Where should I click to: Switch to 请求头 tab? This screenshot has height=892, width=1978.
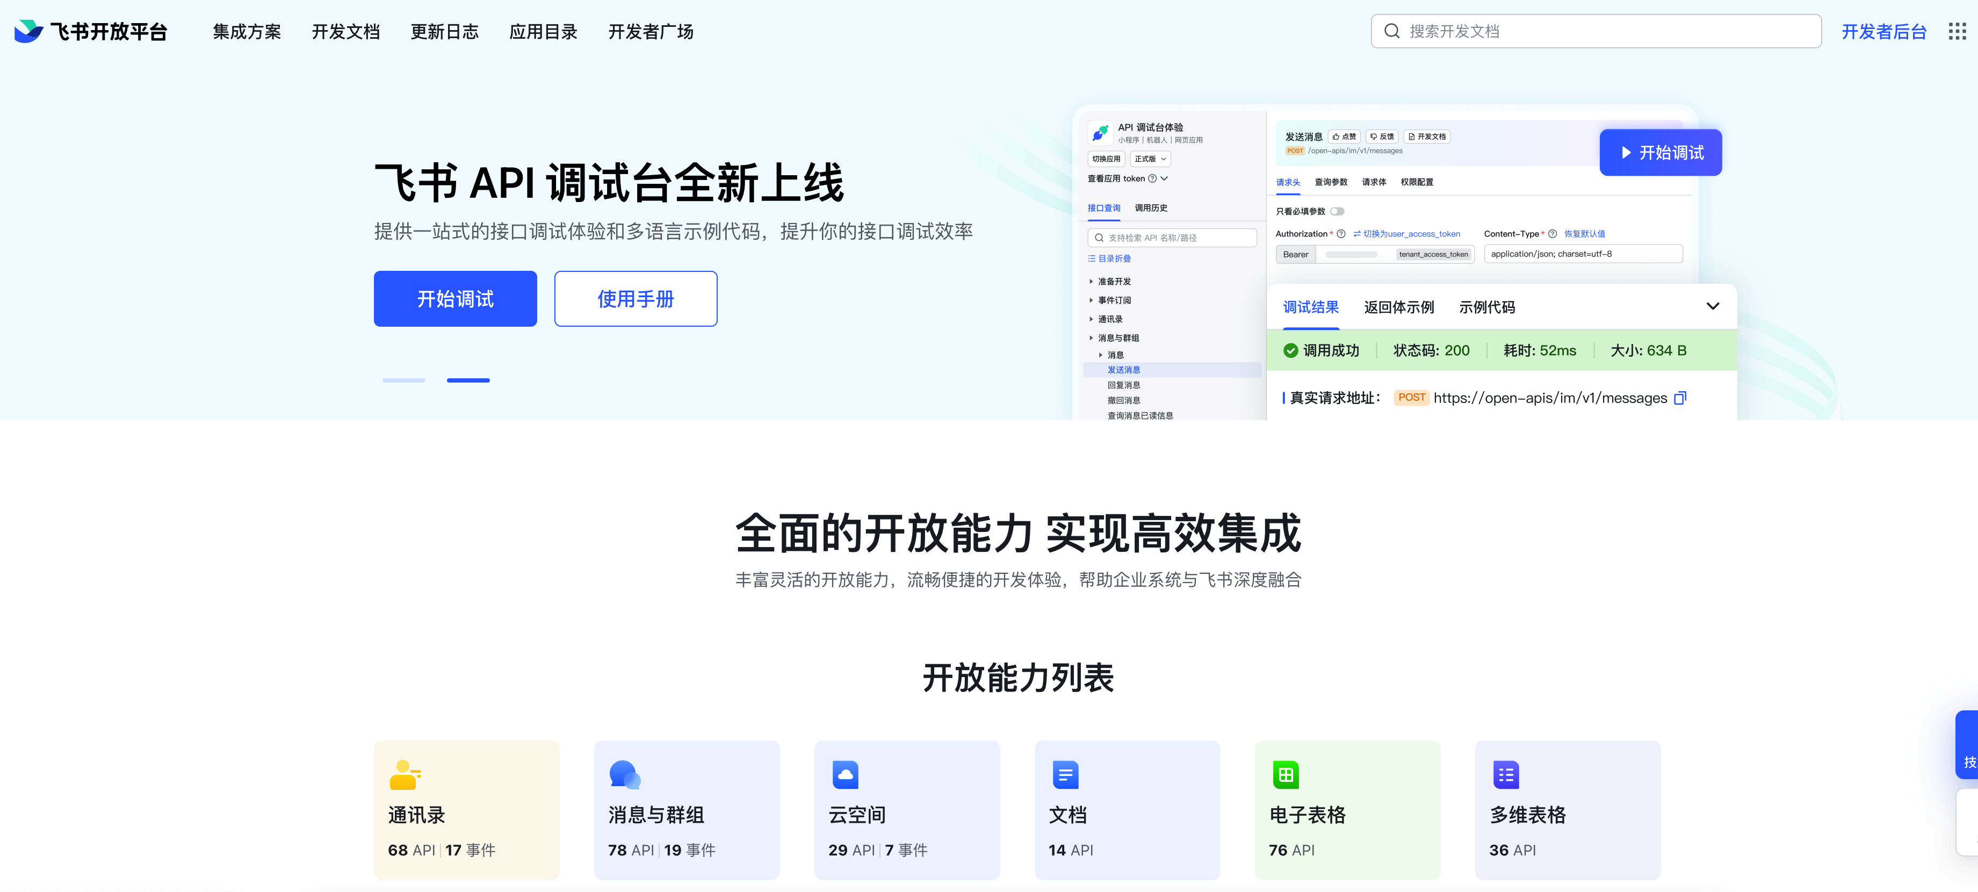click(1288, 182)
